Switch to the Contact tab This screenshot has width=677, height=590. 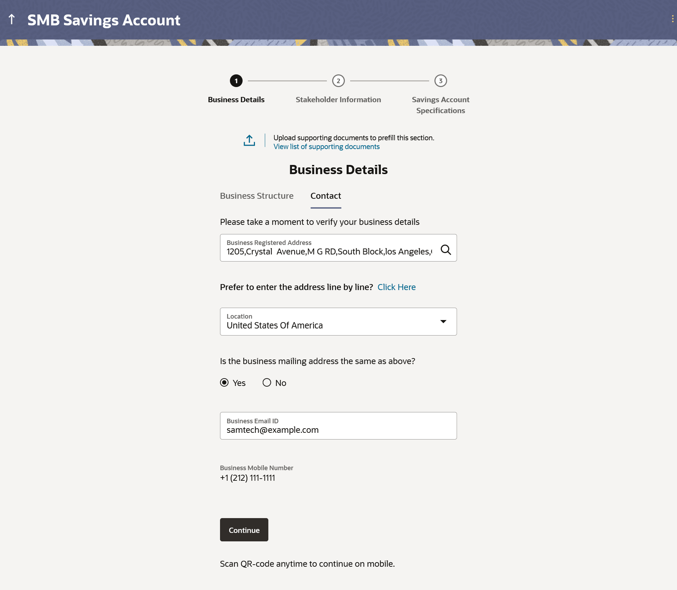(x=325, y=196)
